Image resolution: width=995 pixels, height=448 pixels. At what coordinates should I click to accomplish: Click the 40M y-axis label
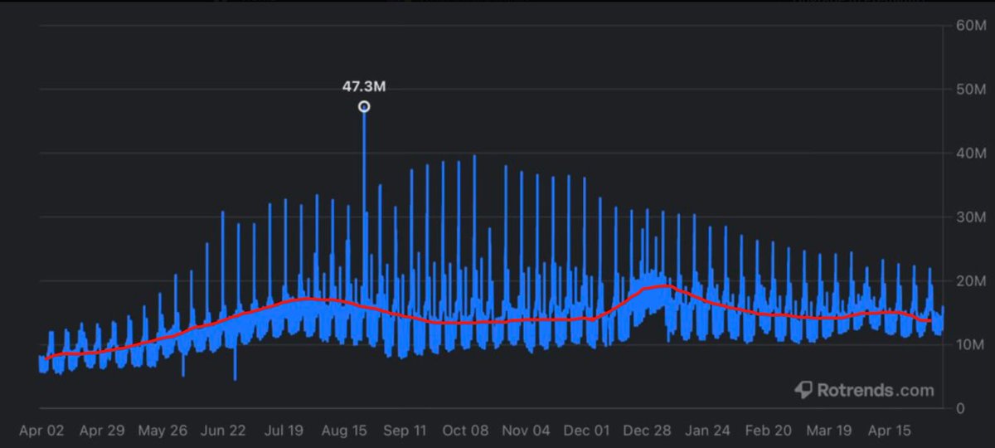coord(972,153)
